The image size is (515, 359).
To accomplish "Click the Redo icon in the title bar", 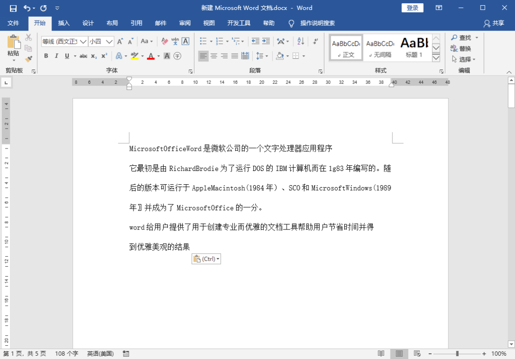I will click(43, 8).
